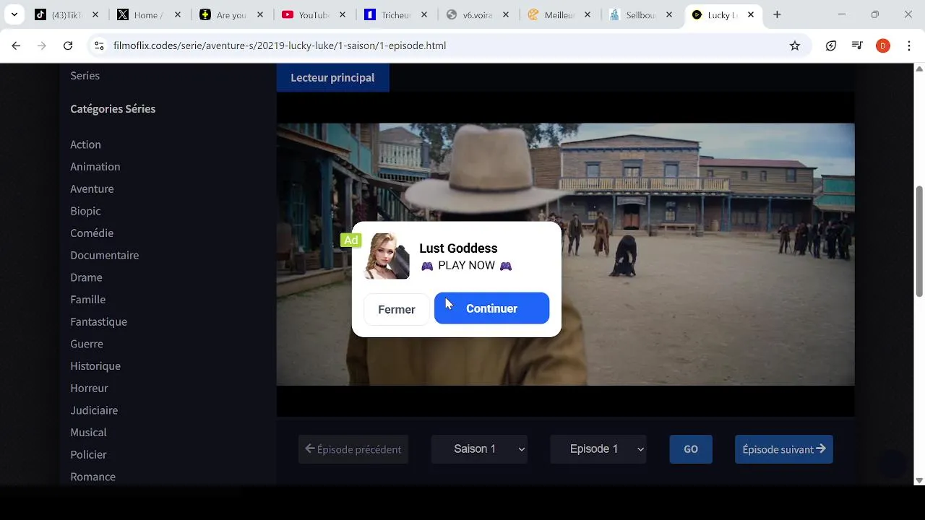Viewport: 925px width, 520px height.
Task: Go to Épisode suivant
Action: (x=784, y=449)
